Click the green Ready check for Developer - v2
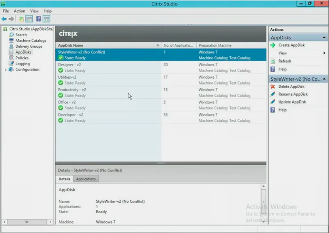This screenshot has height=233, width=329. pos(61,120)
